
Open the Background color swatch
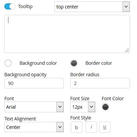click(8, 63)
